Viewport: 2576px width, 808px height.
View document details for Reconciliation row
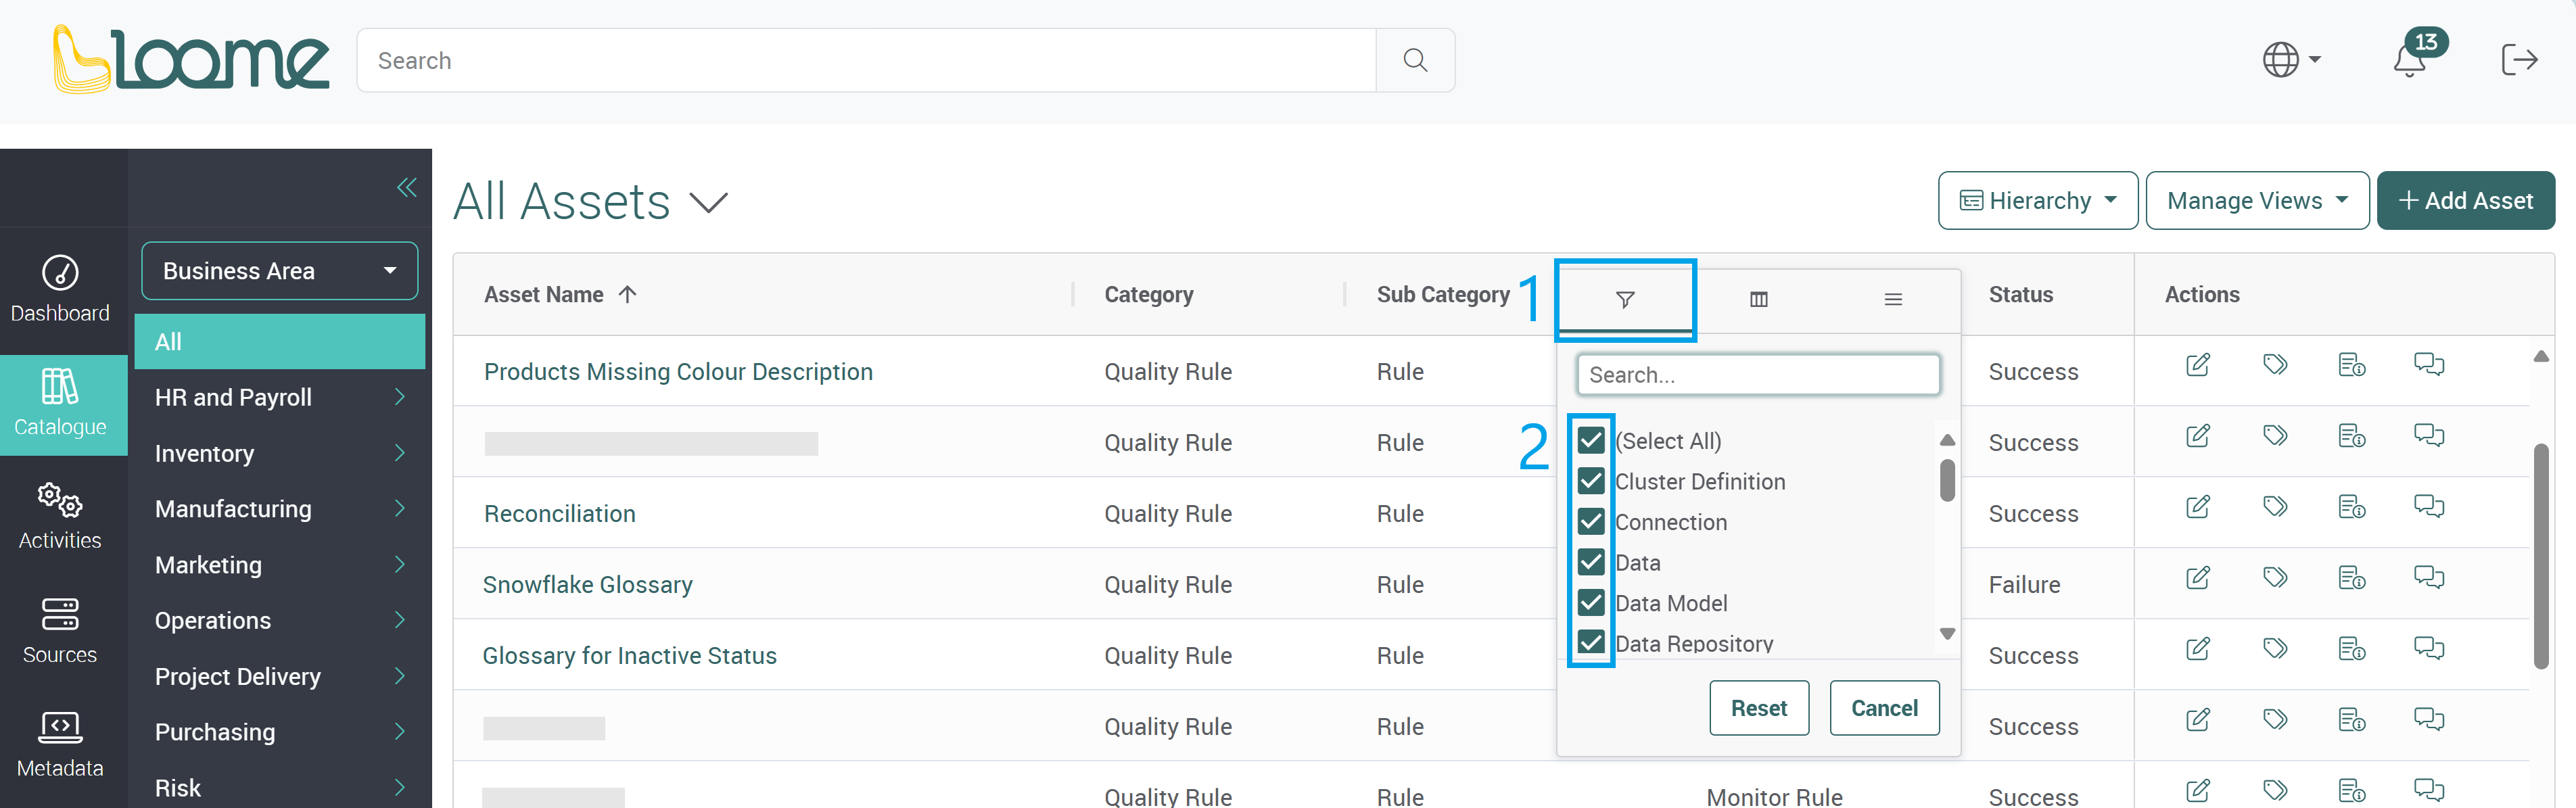pos(2352,507)
